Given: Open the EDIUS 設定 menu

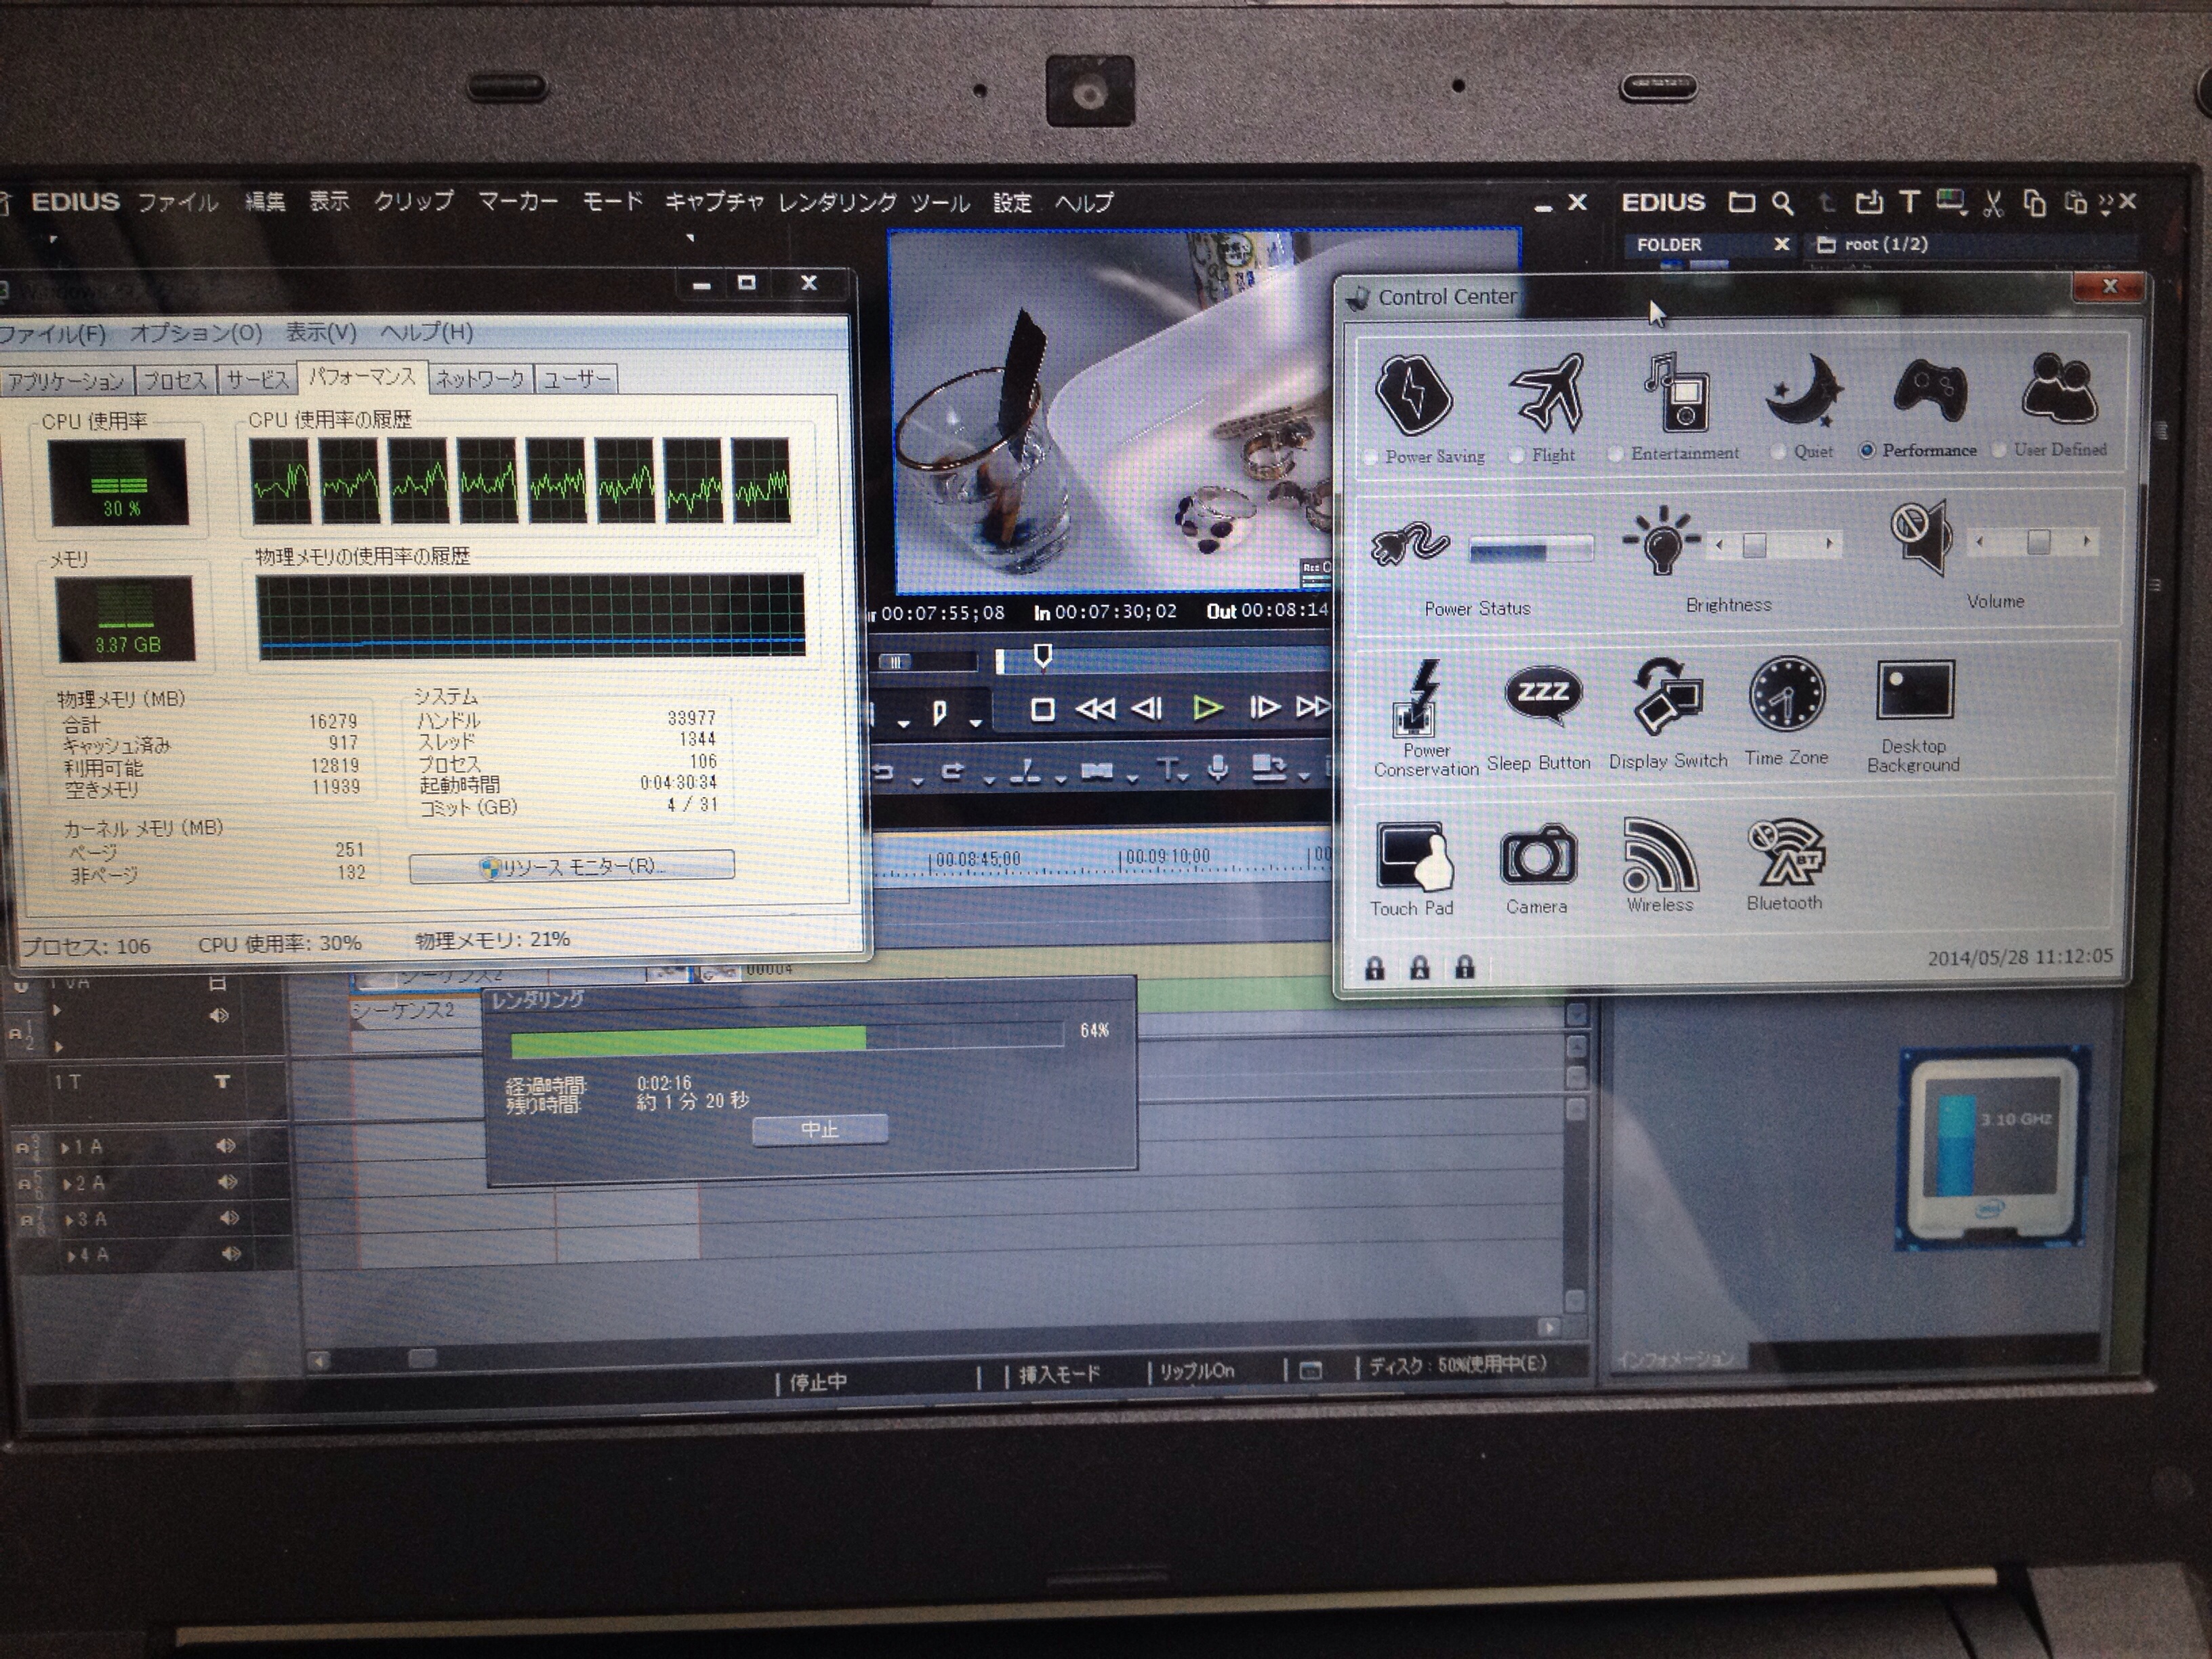Looking at the screenshot, I should (x=1012, y=203).
